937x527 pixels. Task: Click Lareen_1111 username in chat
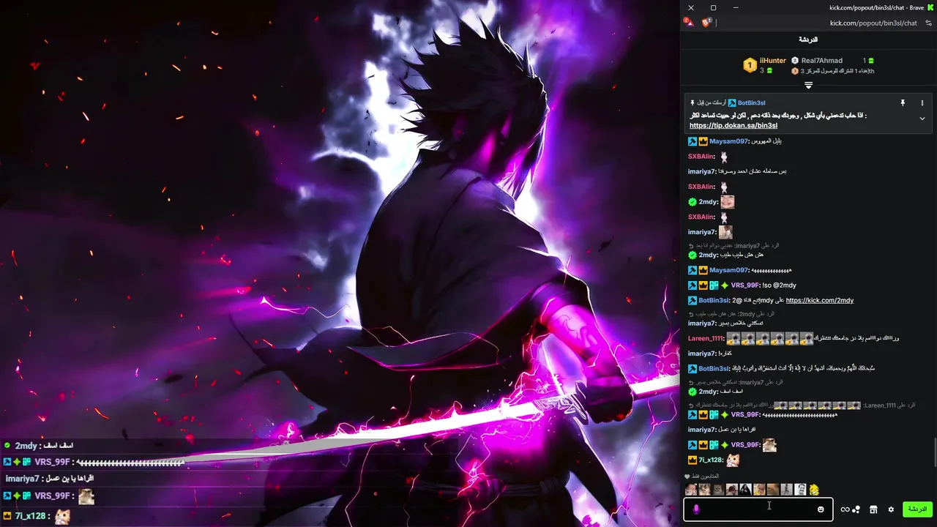pos(706,339)
